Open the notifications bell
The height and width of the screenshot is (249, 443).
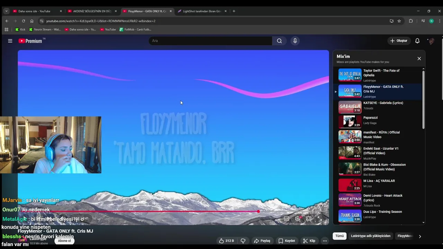point(417,41)
